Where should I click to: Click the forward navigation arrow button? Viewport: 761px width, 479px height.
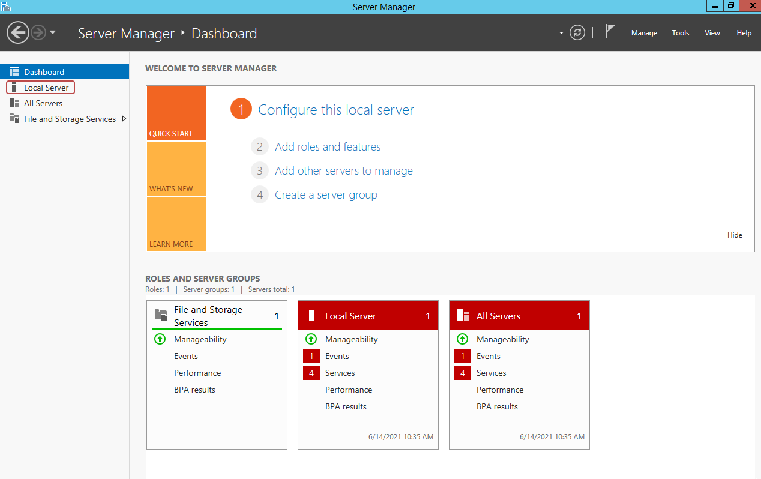point(38,32)
